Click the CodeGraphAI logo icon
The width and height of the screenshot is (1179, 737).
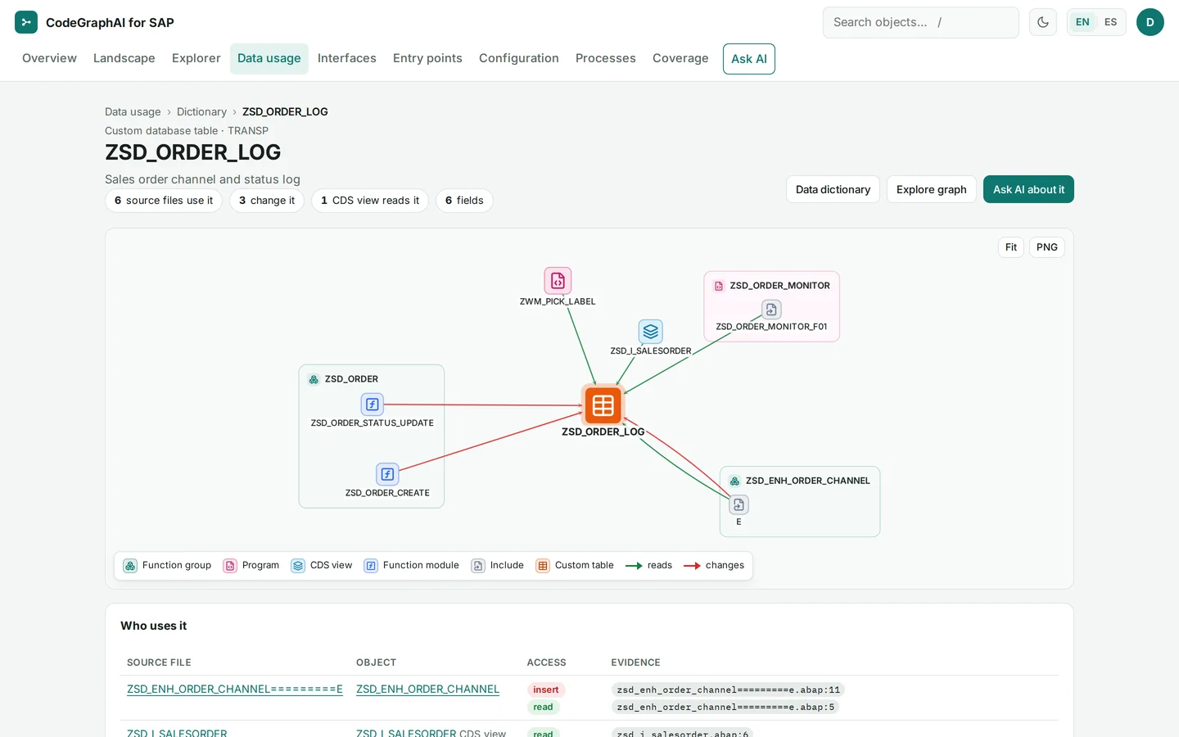click(x=26, y=22)
